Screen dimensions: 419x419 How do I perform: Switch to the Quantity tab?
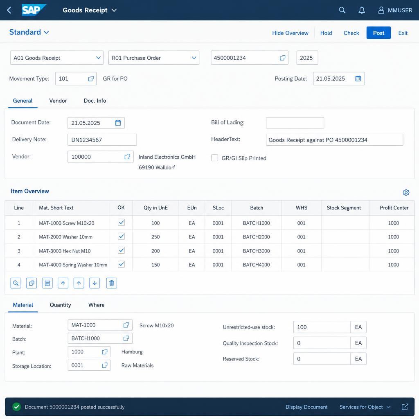click(x=61, y=305)
